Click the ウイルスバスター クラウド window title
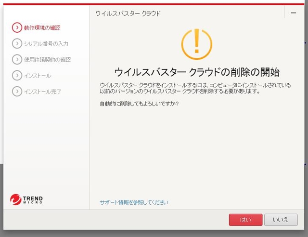308x237 pixels. [128, 13]
